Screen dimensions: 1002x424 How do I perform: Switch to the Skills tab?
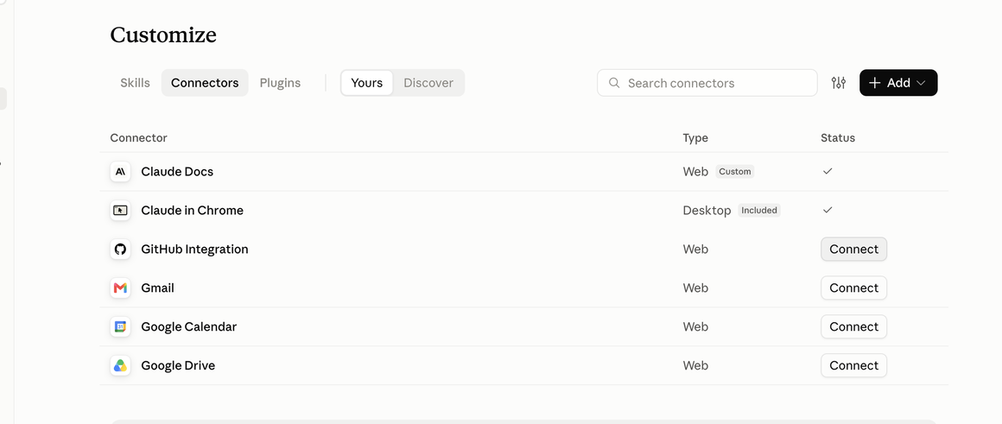coord(135,83)
